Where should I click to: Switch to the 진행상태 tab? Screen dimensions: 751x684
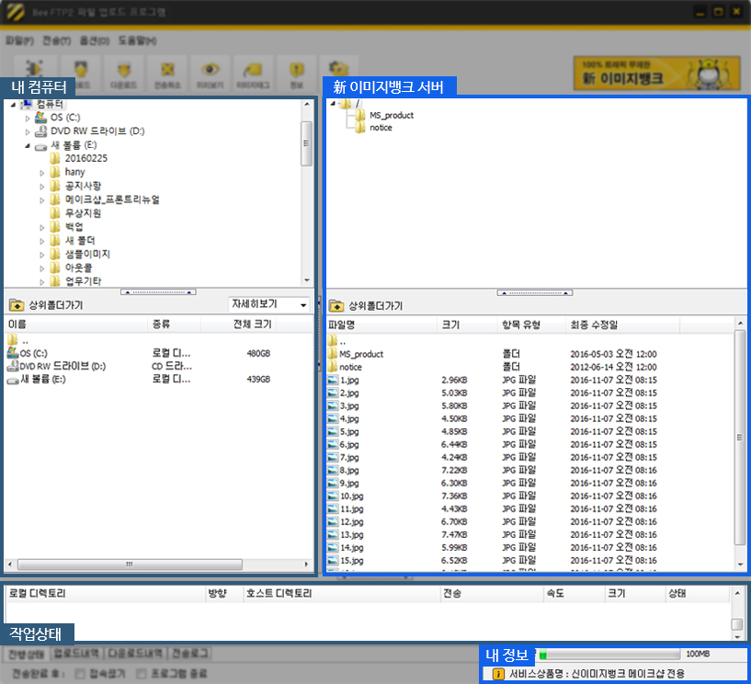(x=27, y=654)
